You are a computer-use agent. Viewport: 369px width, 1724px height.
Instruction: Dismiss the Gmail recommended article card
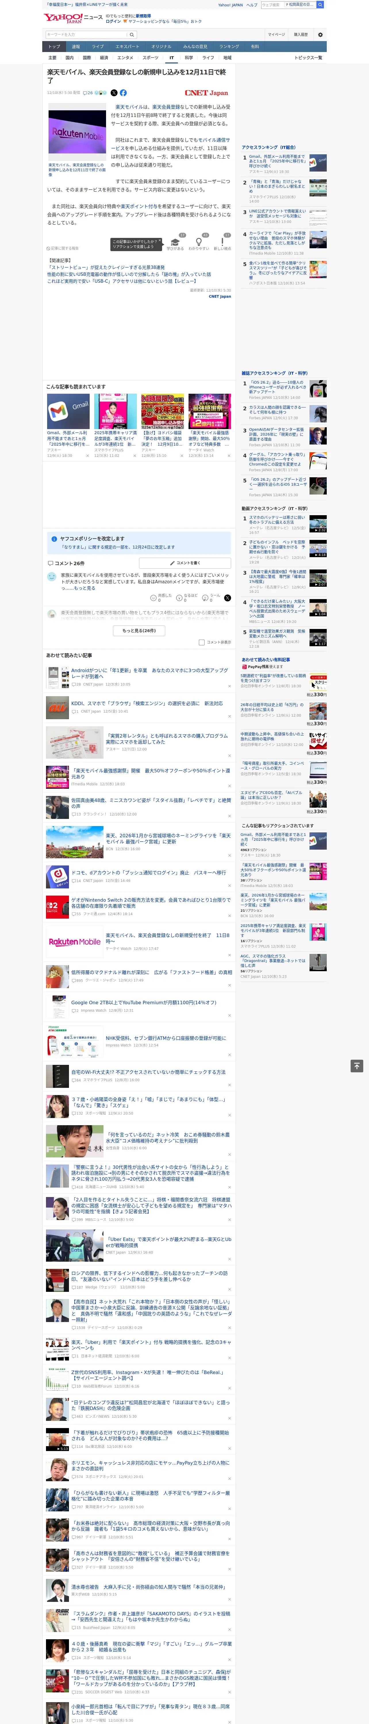(87, 455)
